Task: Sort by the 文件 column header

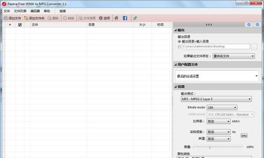Action: coord(59,25)
